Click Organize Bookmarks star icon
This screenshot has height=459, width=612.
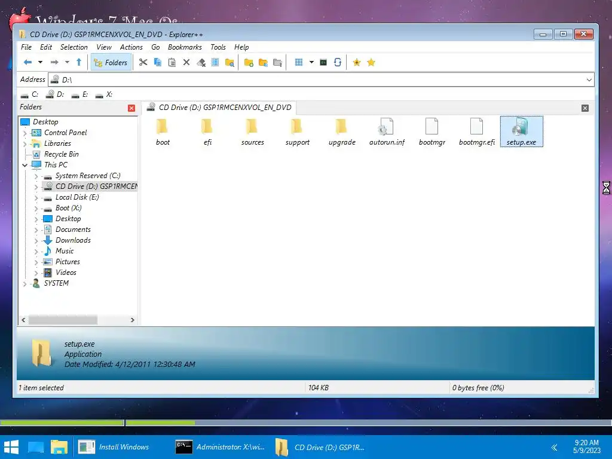[x=371, y=62]
